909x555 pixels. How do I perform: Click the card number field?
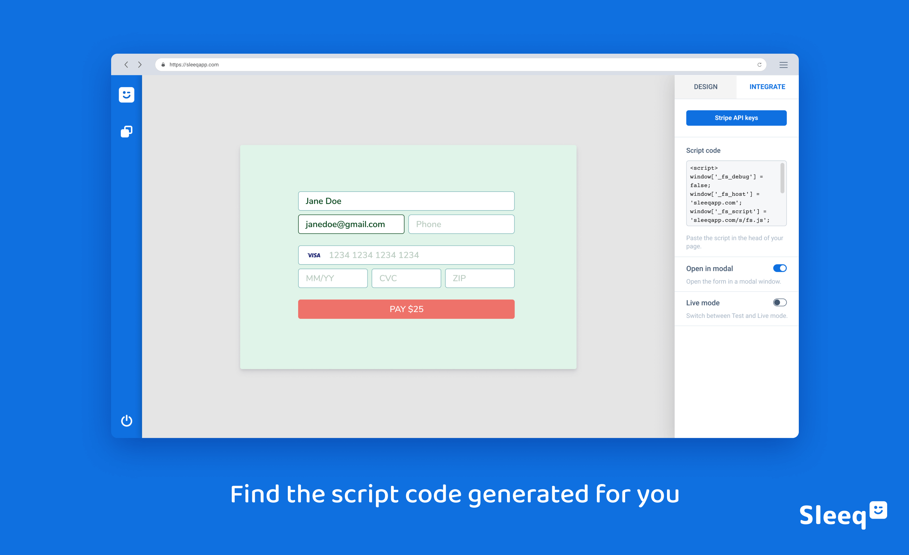click(x=417, y=255)
